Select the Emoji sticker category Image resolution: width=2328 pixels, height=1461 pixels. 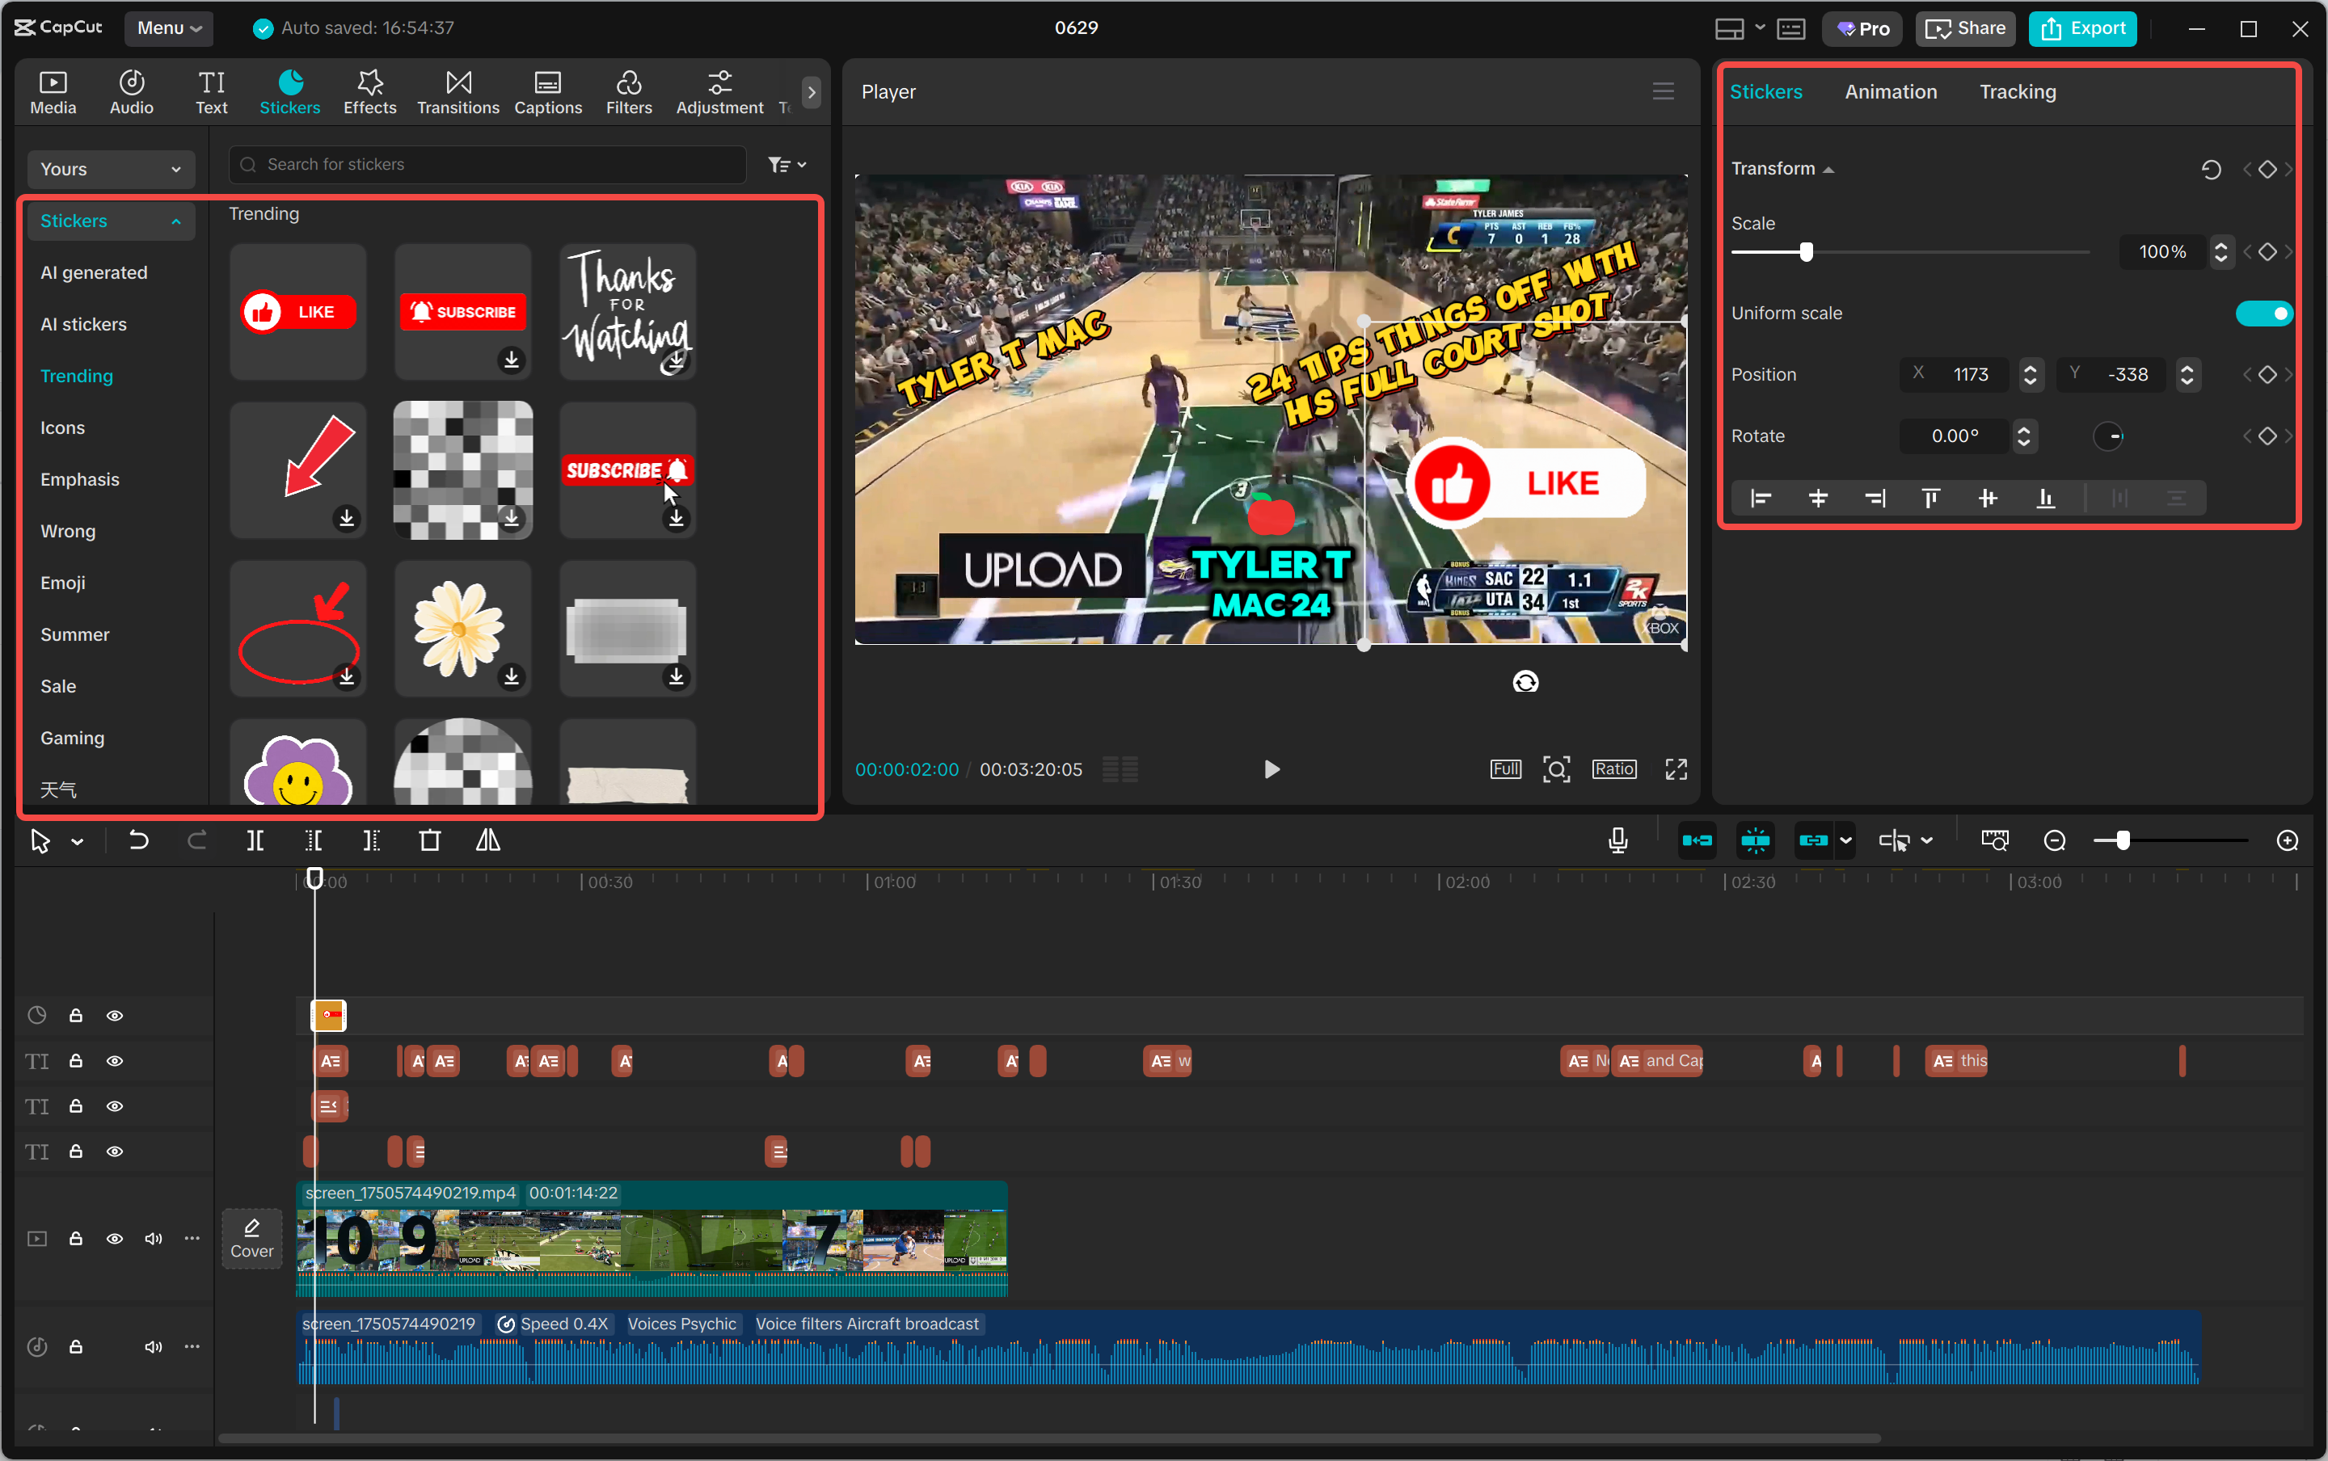[x=63, y=583]
